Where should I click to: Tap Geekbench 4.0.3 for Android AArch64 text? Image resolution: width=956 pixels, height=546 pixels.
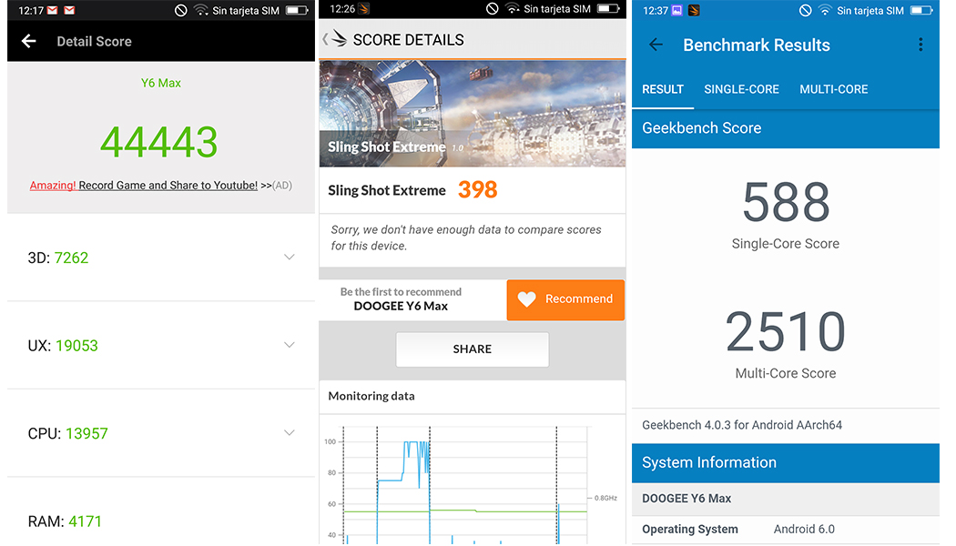point(742,425)
